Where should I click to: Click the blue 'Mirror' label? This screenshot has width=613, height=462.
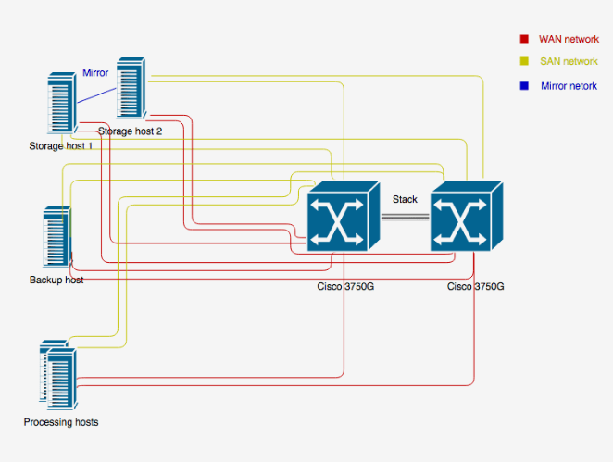pos(95,73)
